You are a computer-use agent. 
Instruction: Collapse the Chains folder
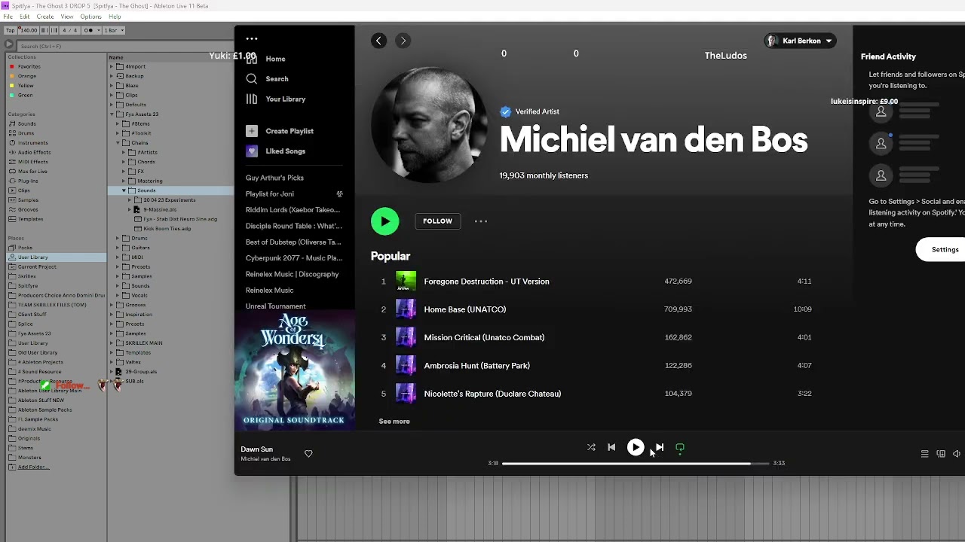click(x=118, y=143)
